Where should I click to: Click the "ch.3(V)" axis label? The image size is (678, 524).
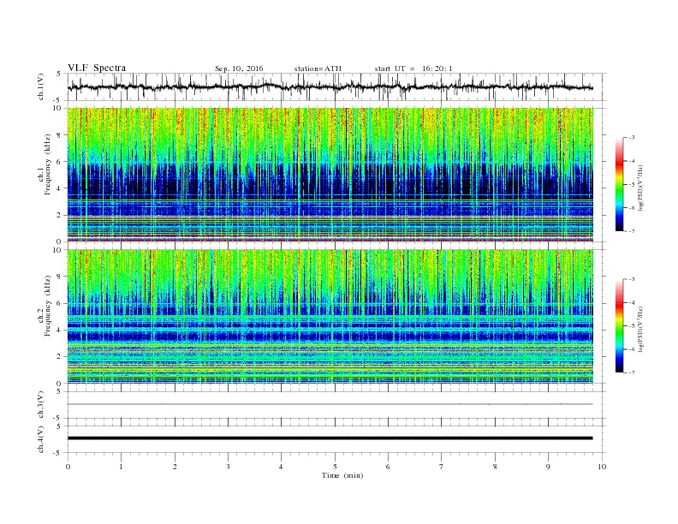click(x=41, y=405)
